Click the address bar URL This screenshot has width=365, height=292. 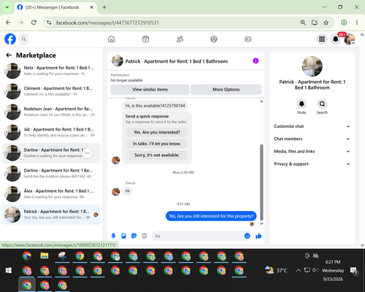(107, 23)
